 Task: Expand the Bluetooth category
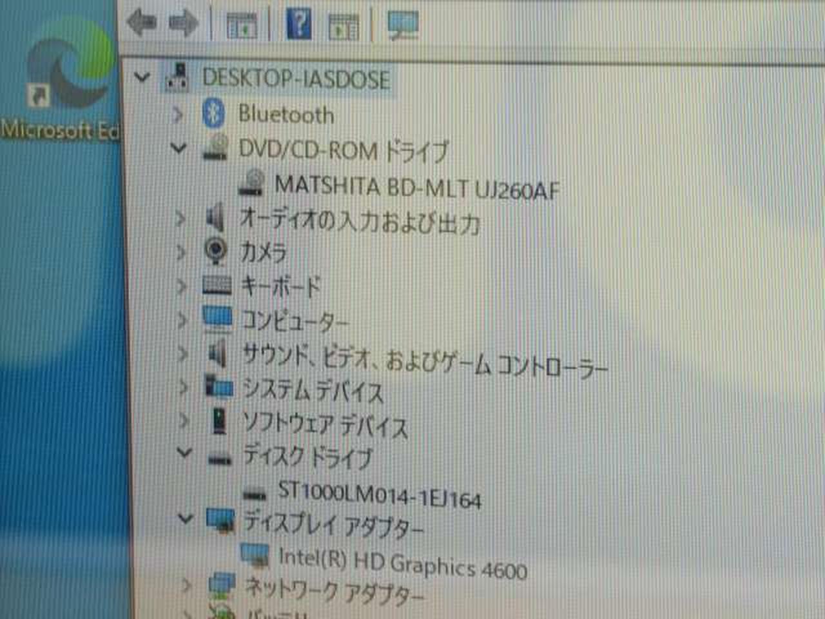tap(177, 115)
